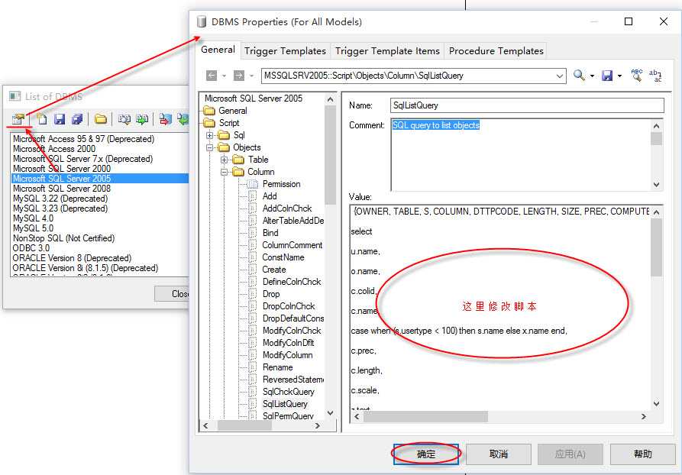The image size is (682, 475).
Task: Switch to the Procedure Templates tab
Action: pyautogui.click(x=496, y=51)
